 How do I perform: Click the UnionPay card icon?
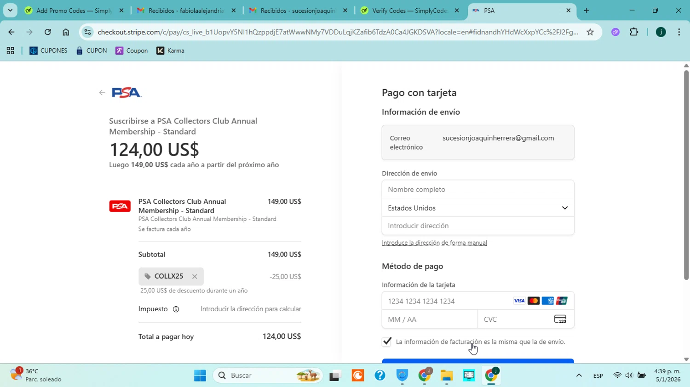tap(562, 301)
